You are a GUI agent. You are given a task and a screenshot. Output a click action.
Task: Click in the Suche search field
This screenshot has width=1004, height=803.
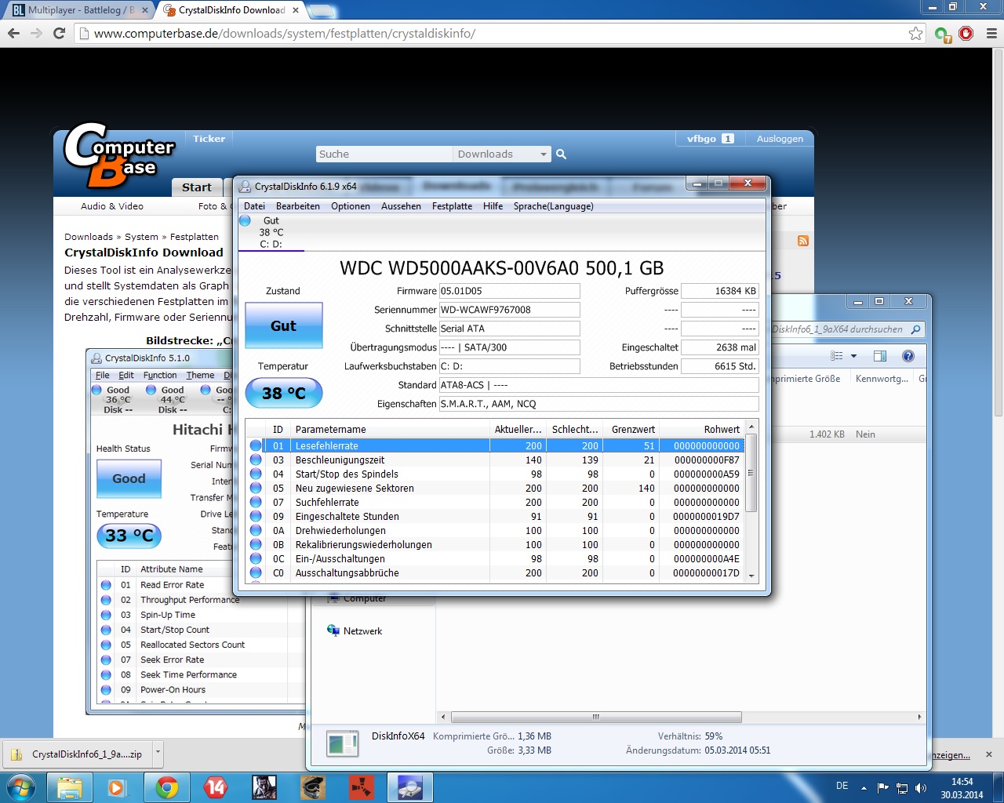384,154
